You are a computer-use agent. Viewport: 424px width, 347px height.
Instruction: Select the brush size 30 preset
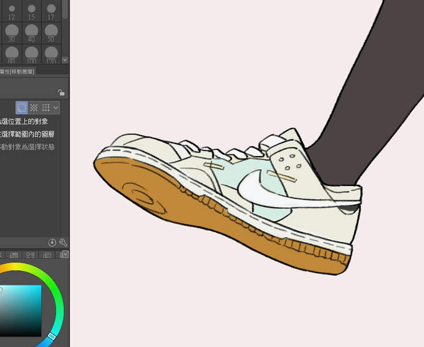(12, 33)
